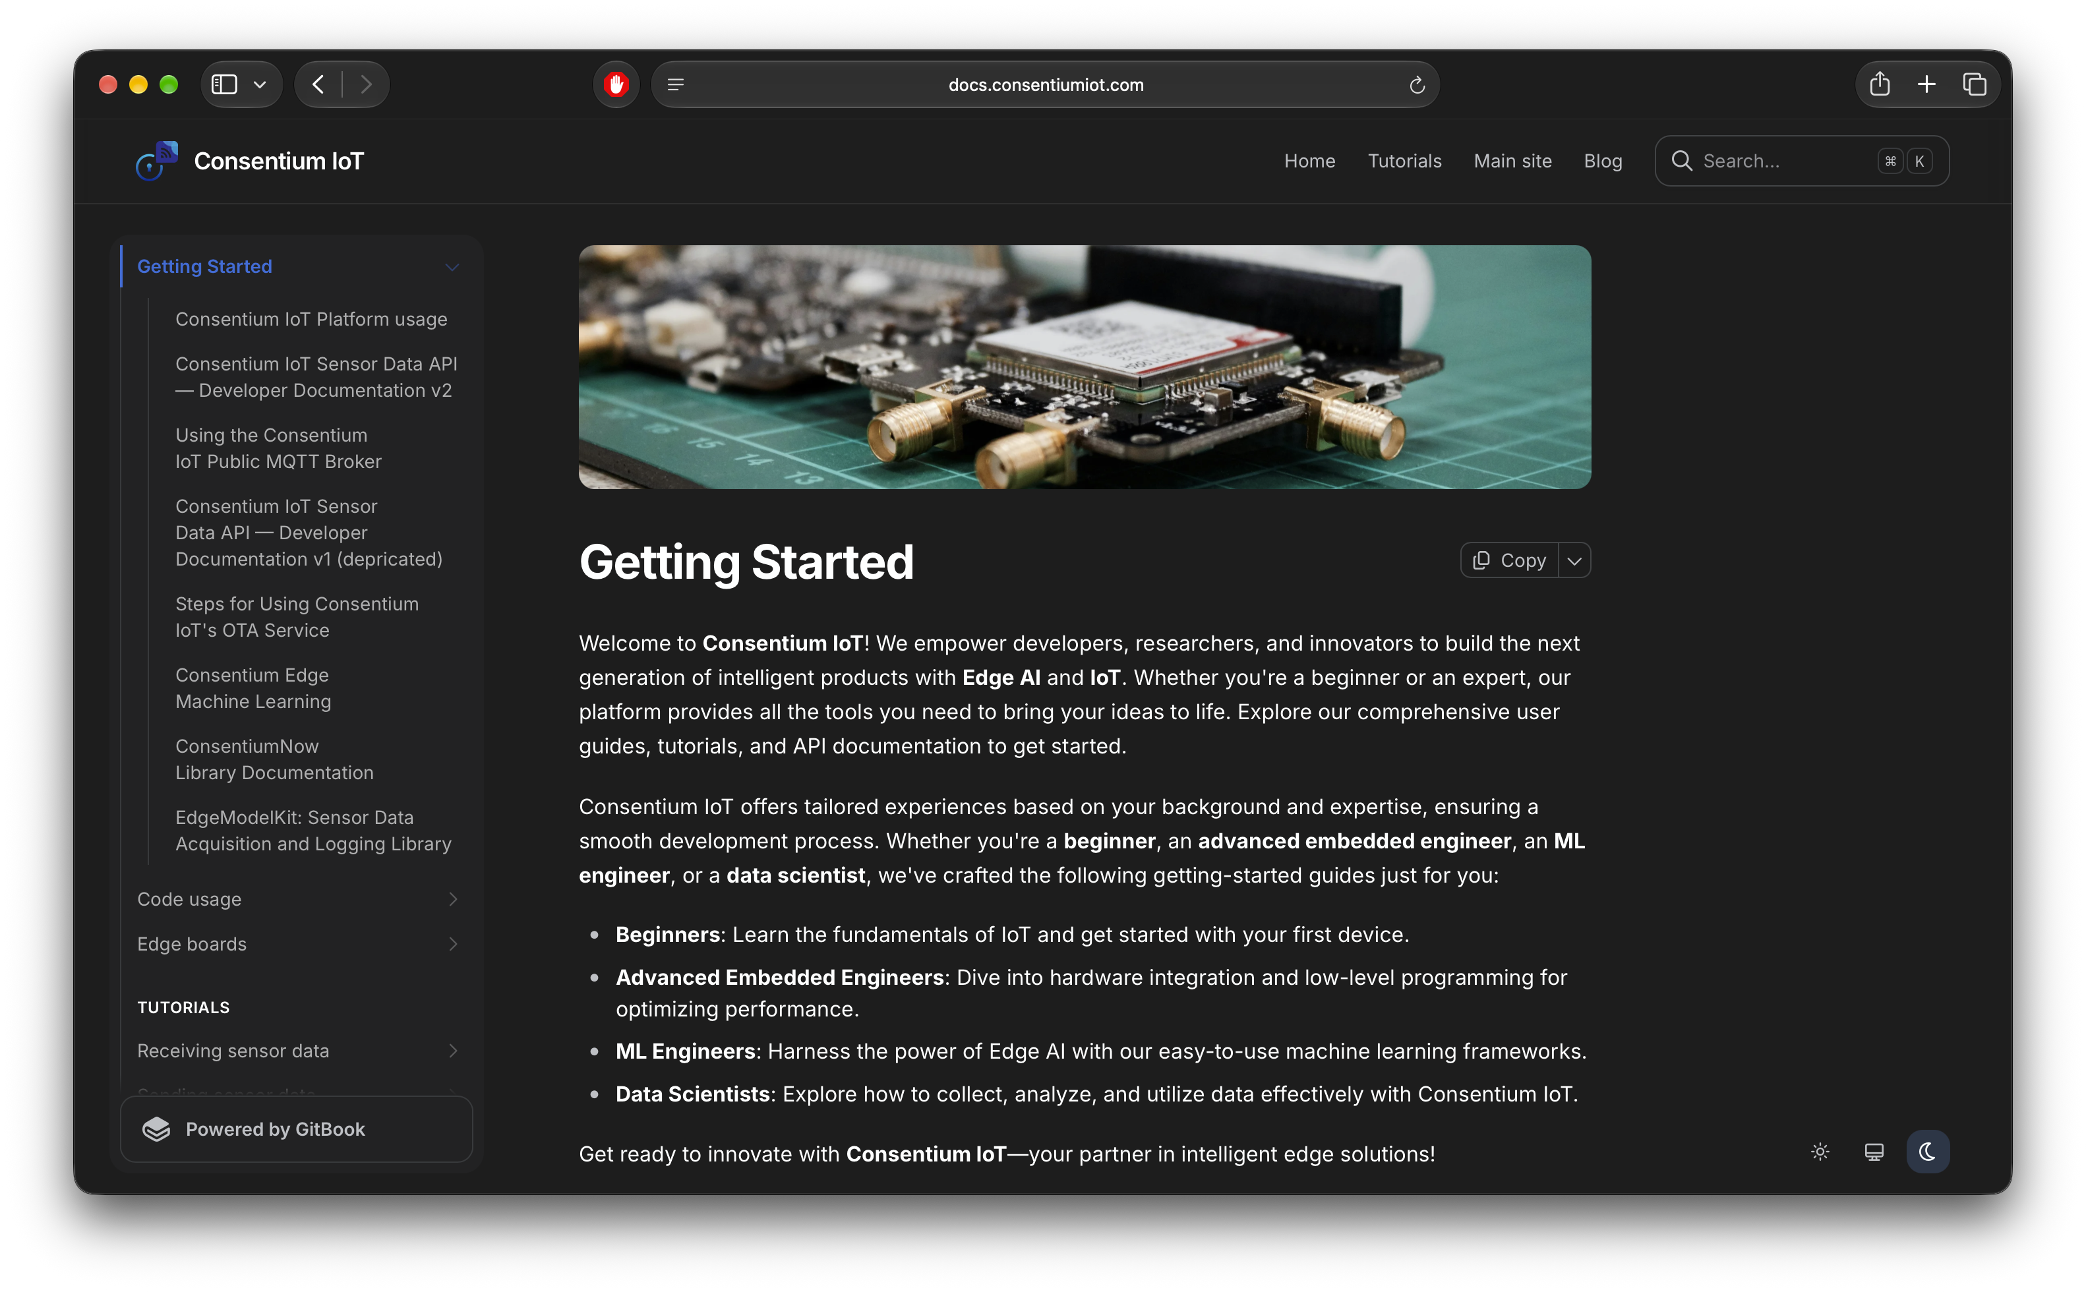Toggle the Safari sidebar button
This screenshot has width=2086, height=1292.
click(x=224, y=84)
